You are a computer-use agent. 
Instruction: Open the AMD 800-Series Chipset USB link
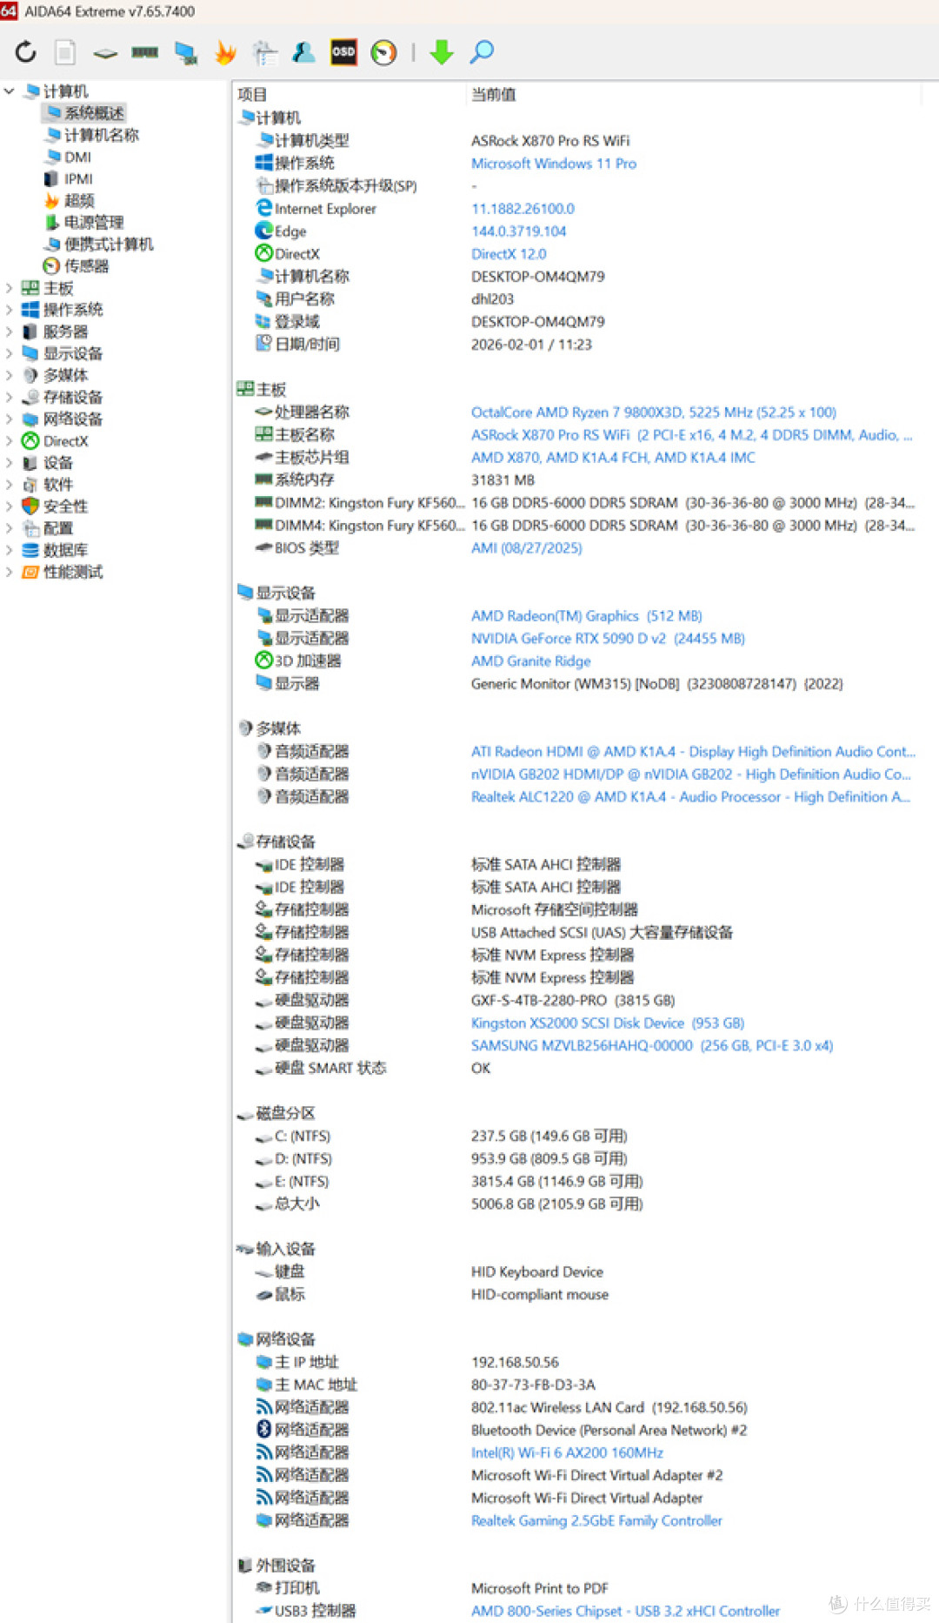[625, 1611]
